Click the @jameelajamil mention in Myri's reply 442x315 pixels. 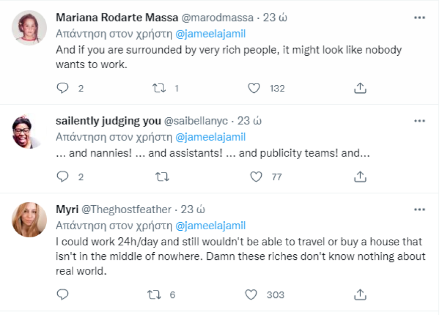210,225
